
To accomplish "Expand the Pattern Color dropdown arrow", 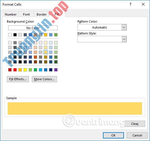I will (x=124, y=27).
